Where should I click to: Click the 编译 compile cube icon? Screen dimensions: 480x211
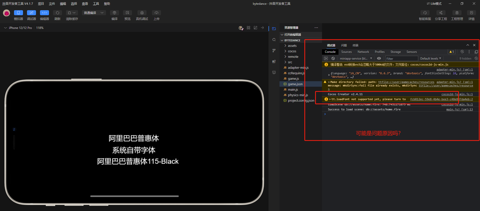pyautogui.click(x=114, y=13)
